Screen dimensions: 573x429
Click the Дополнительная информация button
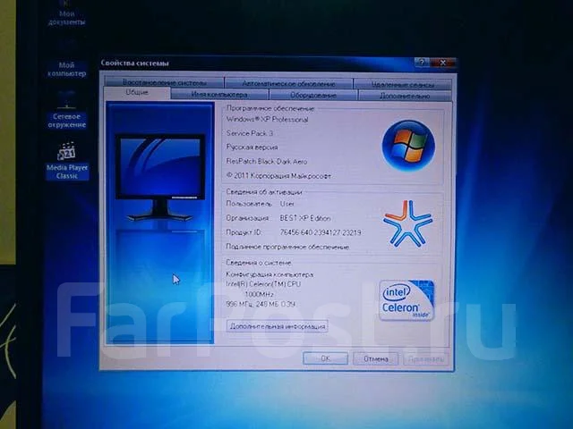(x=278, y=326)
